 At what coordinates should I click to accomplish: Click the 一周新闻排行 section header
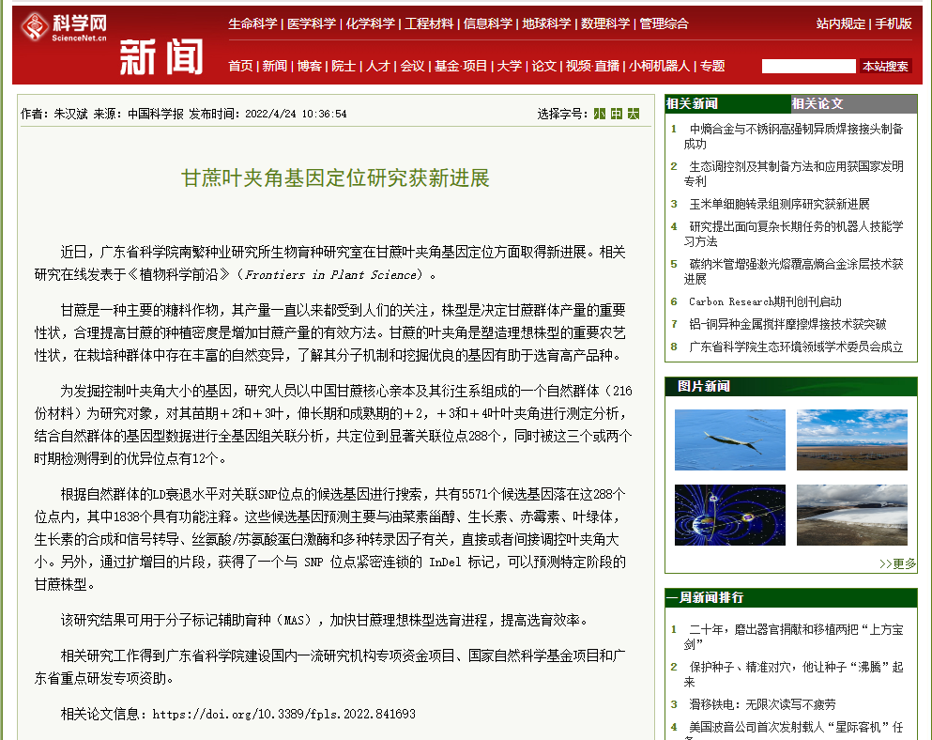[790, 598]
